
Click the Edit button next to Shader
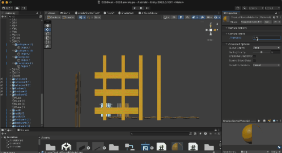pyautogui.click(x=267, y=22)
